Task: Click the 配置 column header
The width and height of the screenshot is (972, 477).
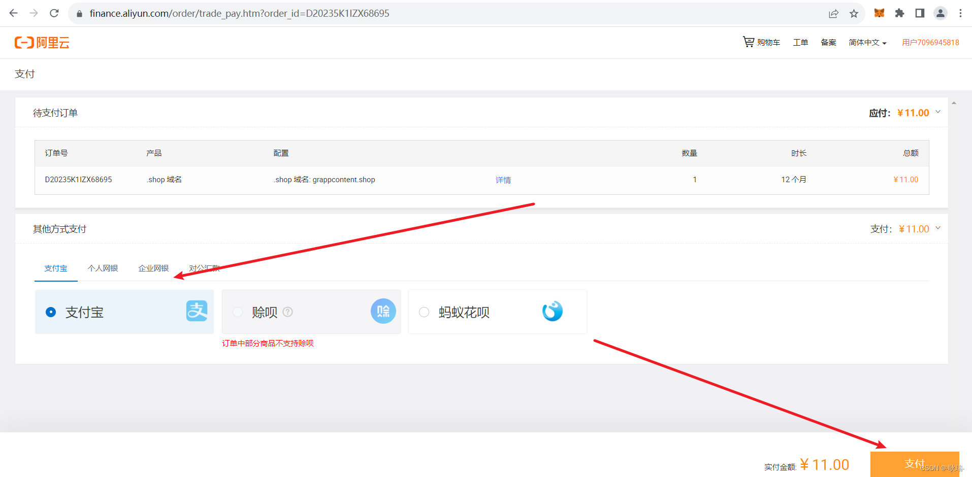Action: click(x=281, y=153)
